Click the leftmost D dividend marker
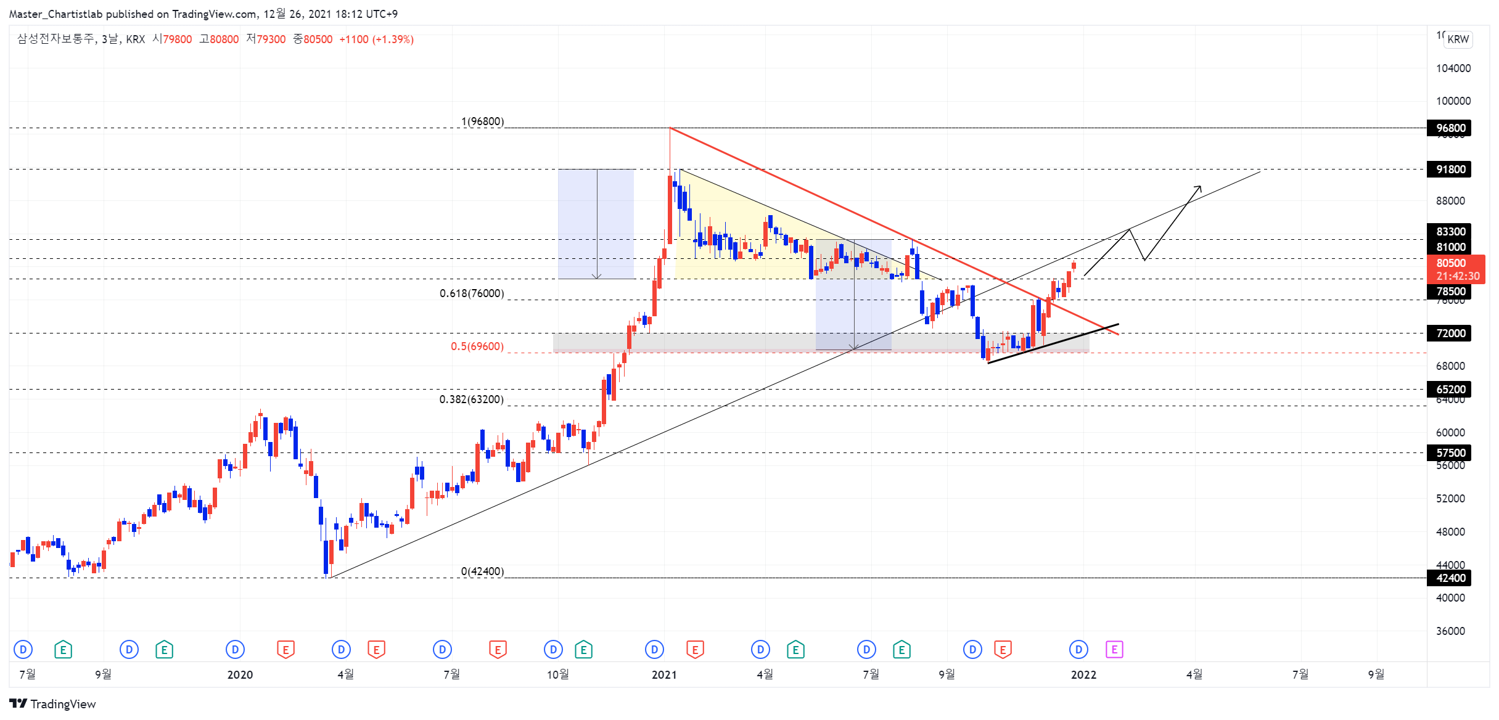 pos(23,649)
